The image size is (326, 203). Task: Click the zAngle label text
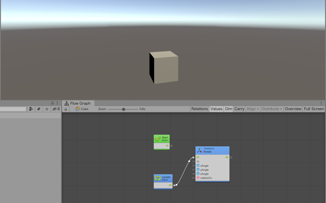point(204,174)
